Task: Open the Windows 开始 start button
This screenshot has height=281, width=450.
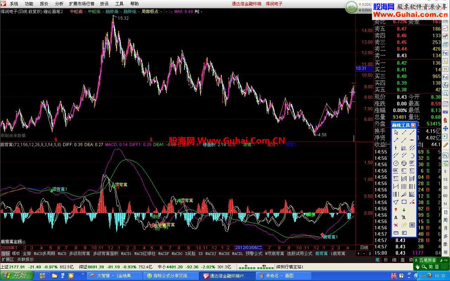Action: coord(17,276)
